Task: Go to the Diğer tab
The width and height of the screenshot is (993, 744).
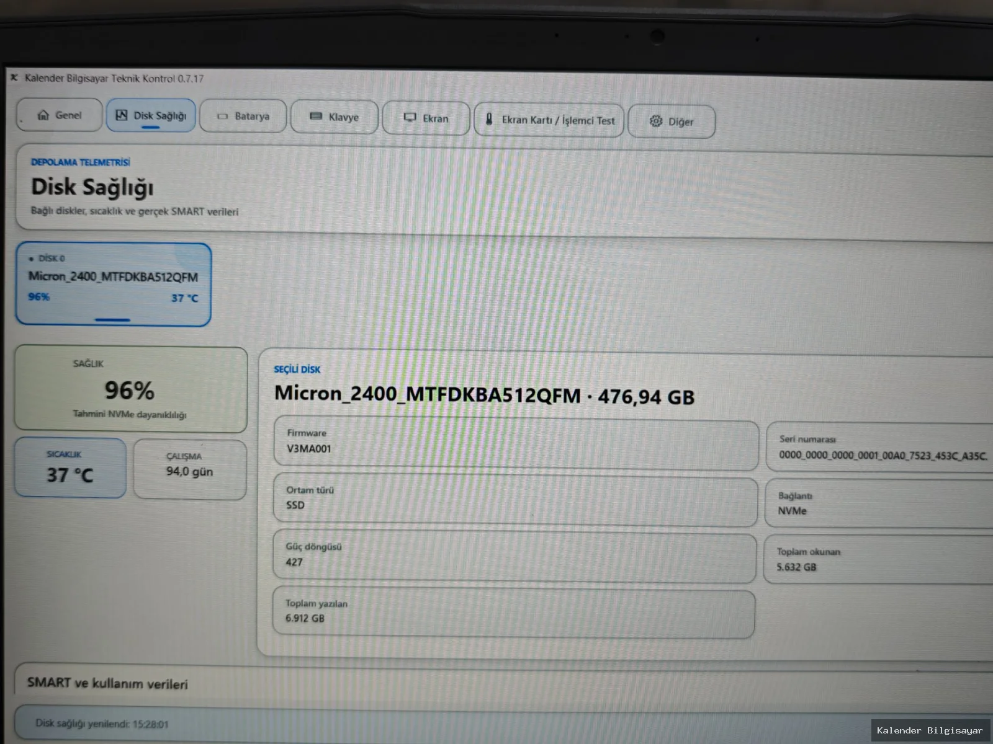Action: coord(672,122)
